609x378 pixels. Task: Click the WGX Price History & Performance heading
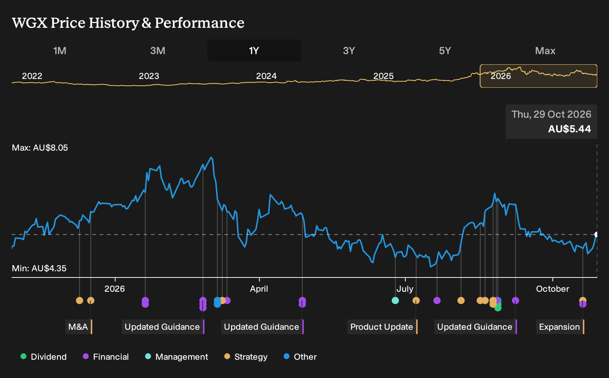(128, 23)
